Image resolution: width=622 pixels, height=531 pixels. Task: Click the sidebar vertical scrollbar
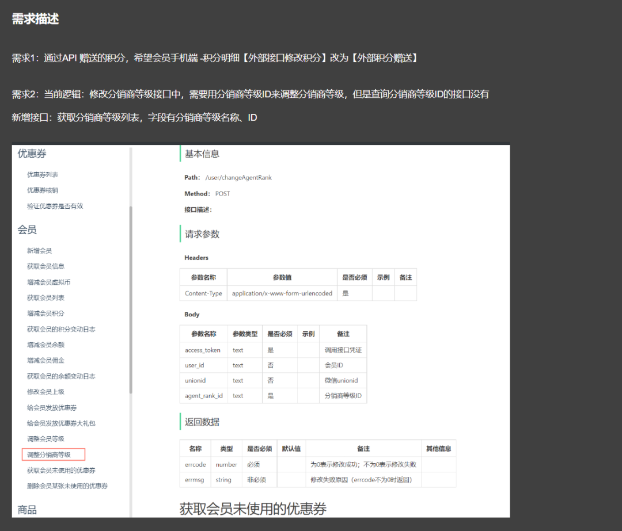point(131,300)
